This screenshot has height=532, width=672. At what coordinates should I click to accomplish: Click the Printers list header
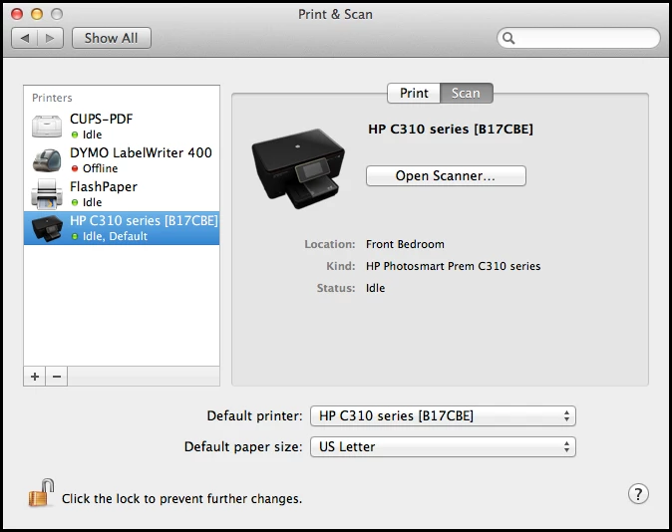click(x=52, y=98)
